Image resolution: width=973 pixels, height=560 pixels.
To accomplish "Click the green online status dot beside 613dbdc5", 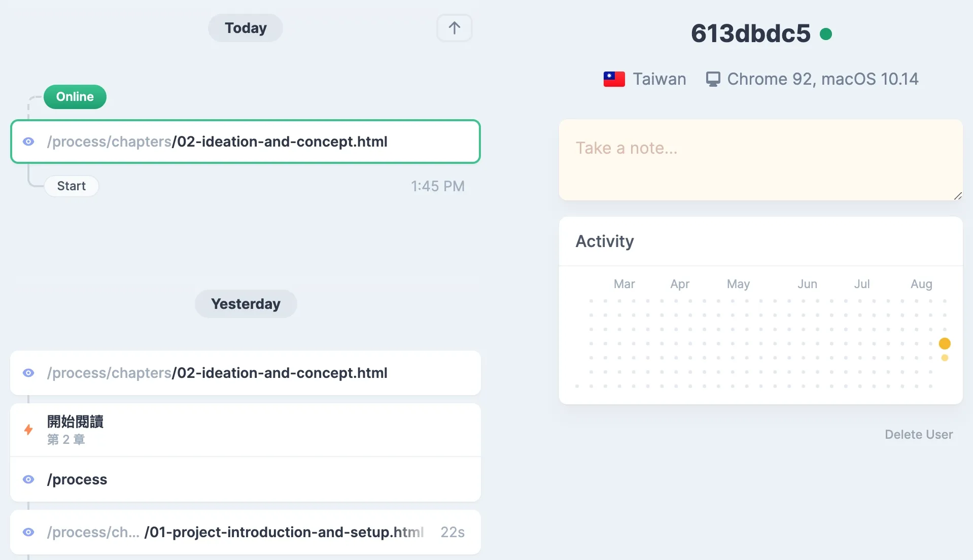I will click(x=826, y=33).
